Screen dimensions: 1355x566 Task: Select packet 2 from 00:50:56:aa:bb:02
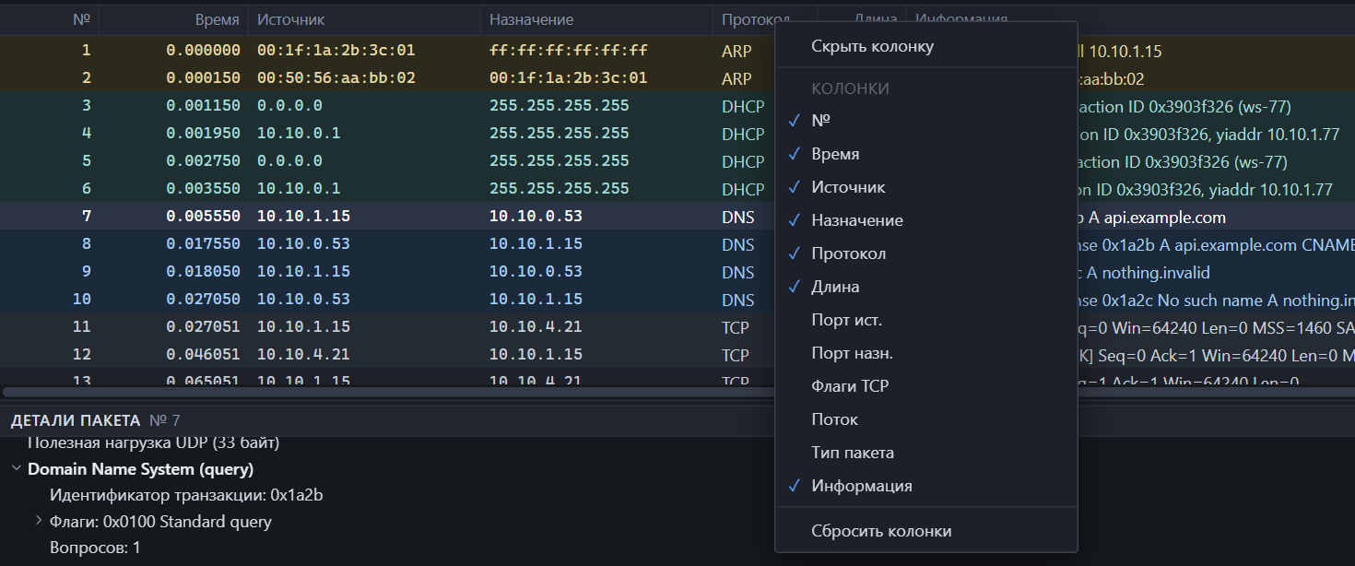pyautogui.click(x=387, y=78)
